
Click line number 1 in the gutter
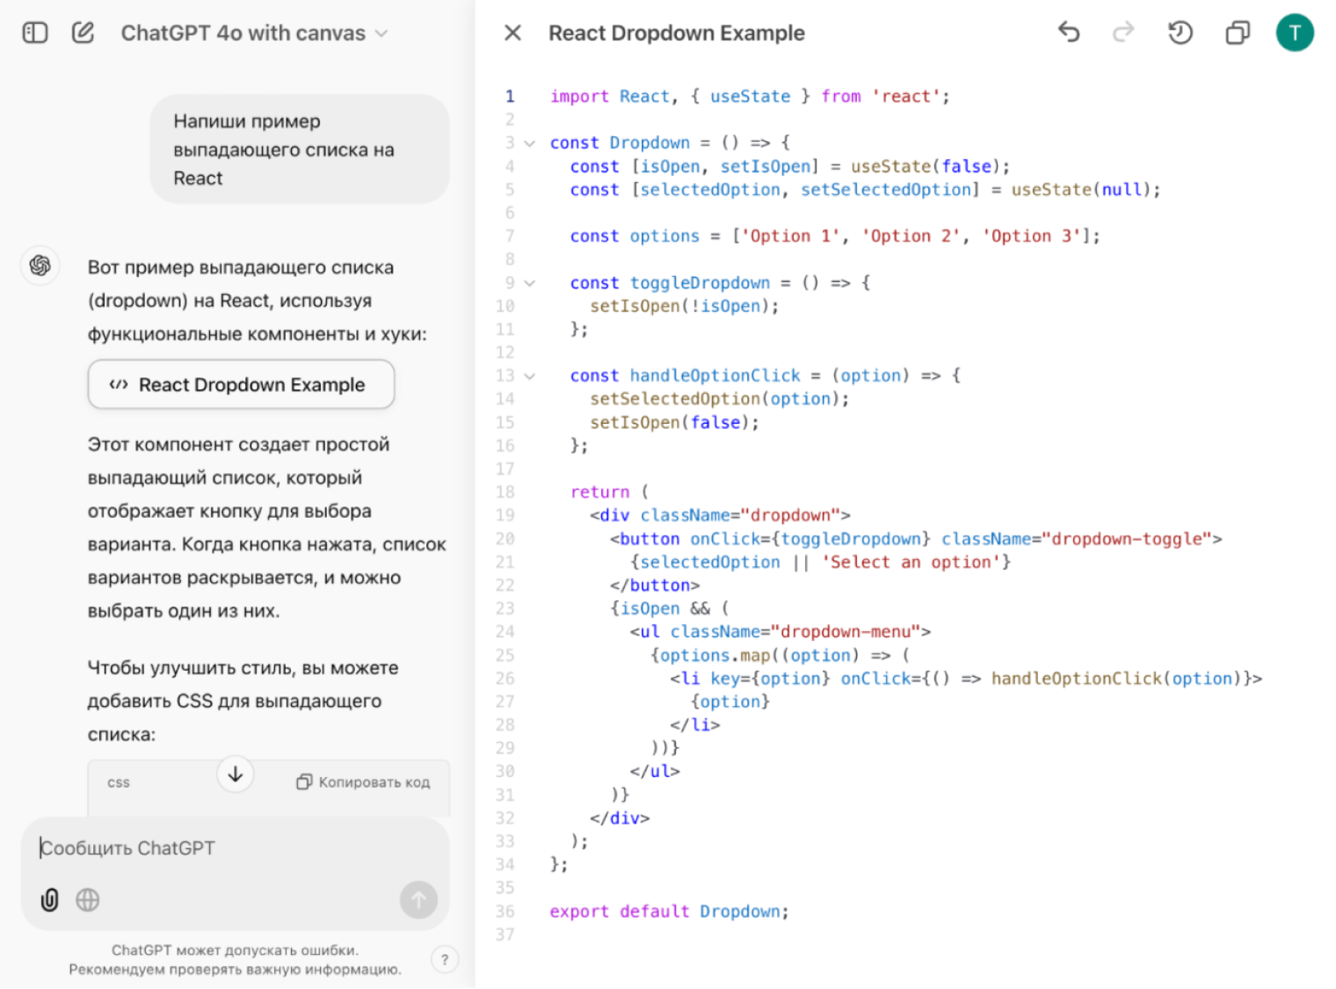510,97
